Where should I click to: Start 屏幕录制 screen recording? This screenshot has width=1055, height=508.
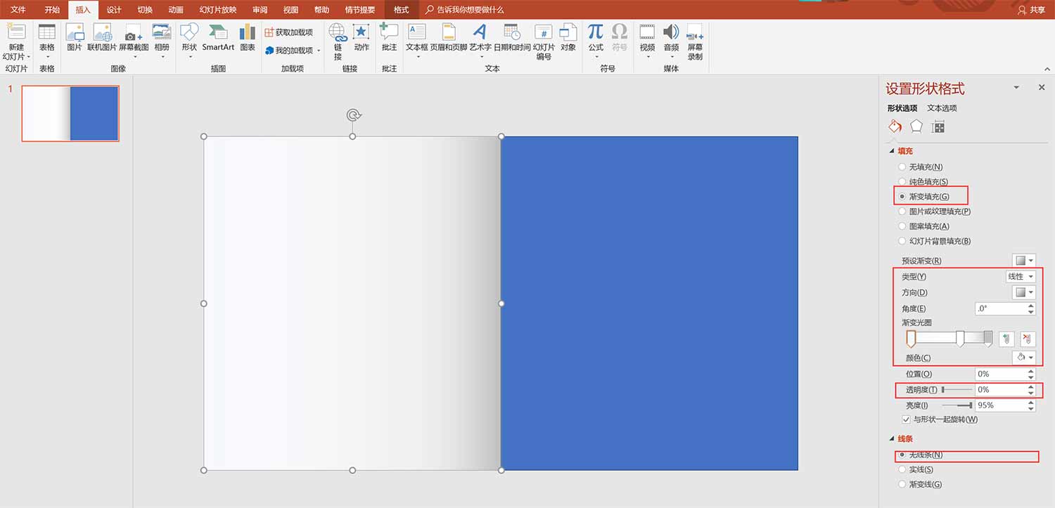click(x=695, y=32)
